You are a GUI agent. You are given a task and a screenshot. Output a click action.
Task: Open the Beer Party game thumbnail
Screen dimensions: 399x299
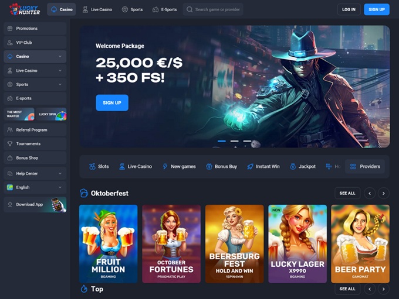360,243
